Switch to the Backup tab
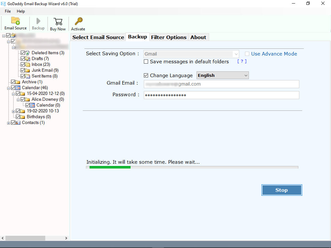 138,37
